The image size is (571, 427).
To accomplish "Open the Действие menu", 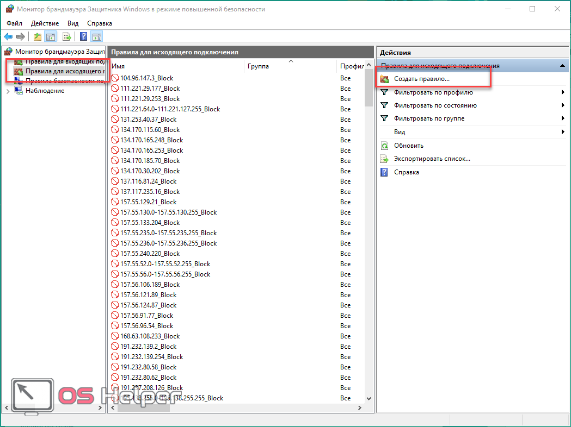I will [x=45, y=23].
